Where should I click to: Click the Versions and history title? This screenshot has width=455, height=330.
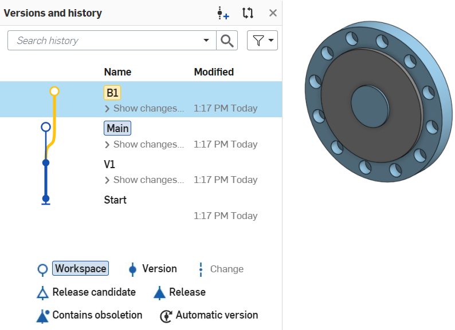click(53, 13)
